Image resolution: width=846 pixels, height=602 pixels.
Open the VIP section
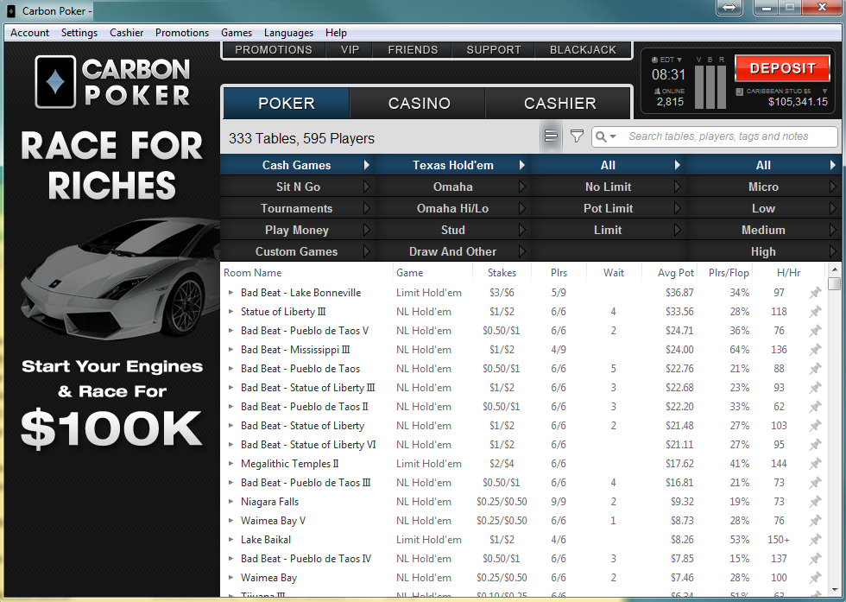350,50
